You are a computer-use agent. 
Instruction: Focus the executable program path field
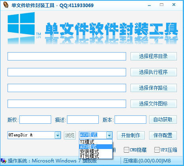[67, 72]
